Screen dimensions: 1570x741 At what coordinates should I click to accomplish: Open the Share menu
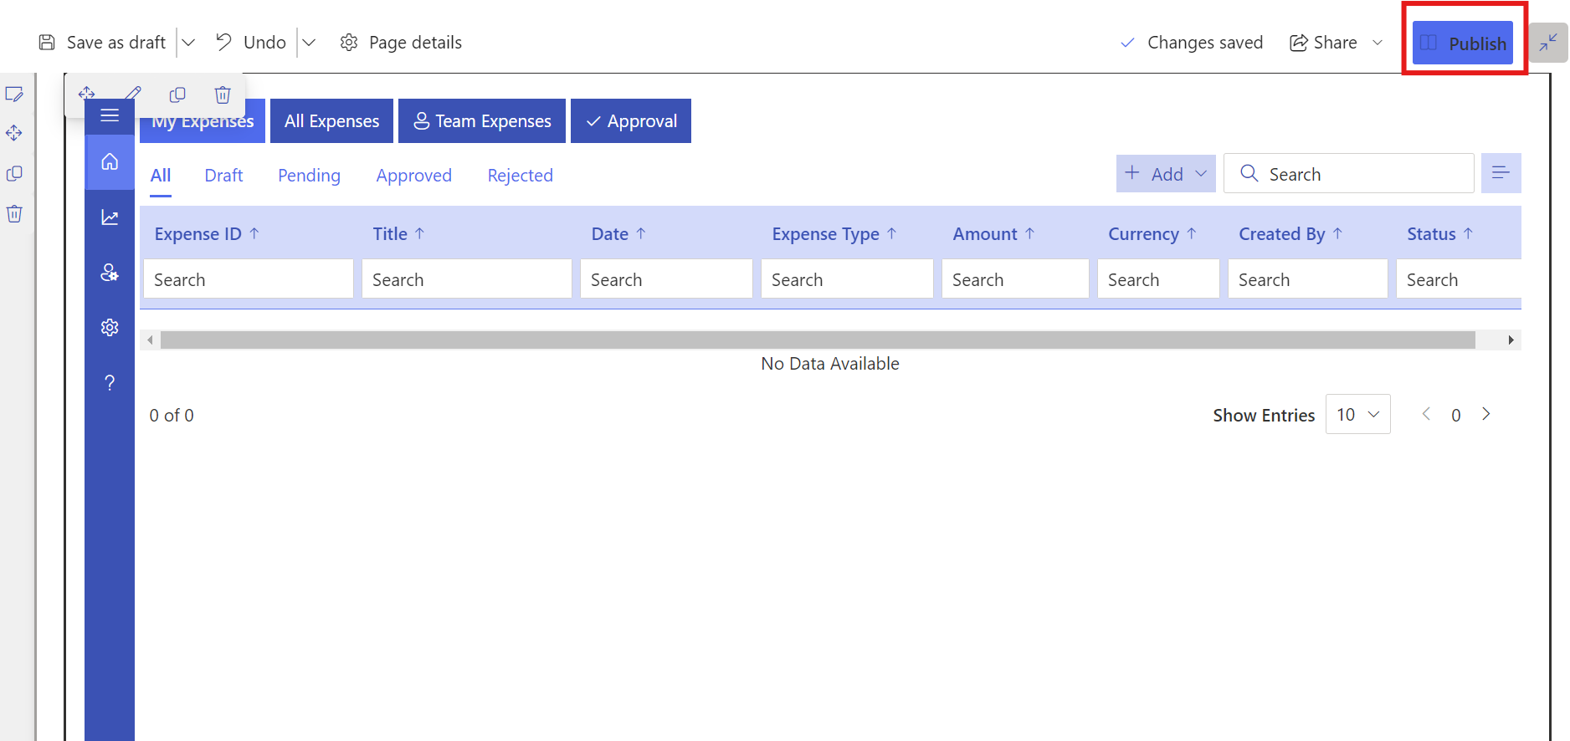(x=1336, y=43)
